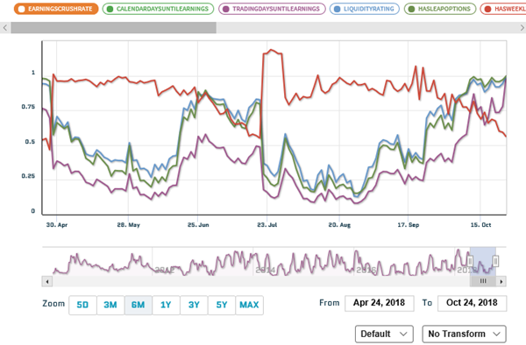Open the Default dropdown
The width and height of the screenshot is (526, 345).
384,334
